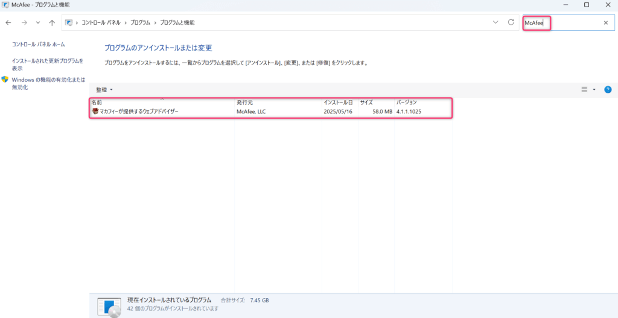Click the Control Panel icon in address bar
The width and height of the screenshot is (618, 318).
(x=69, y=23)
